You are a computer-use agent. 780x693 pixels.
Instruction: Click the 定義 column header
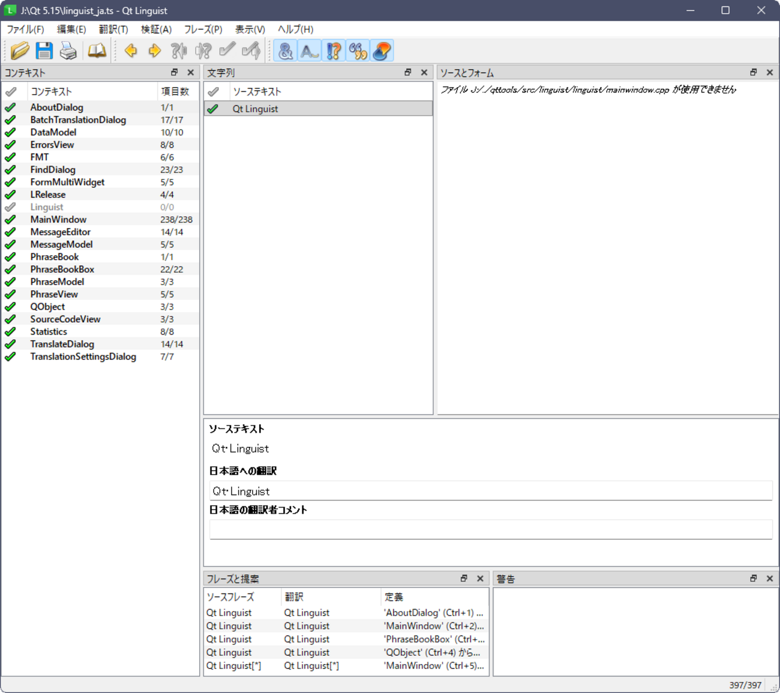pyautogui.click(x=435, y=597)
